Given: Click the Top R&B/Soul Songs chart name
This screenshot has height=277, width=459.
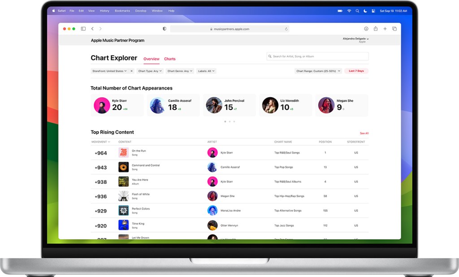Looking at the screenshot, I should 287,152.
